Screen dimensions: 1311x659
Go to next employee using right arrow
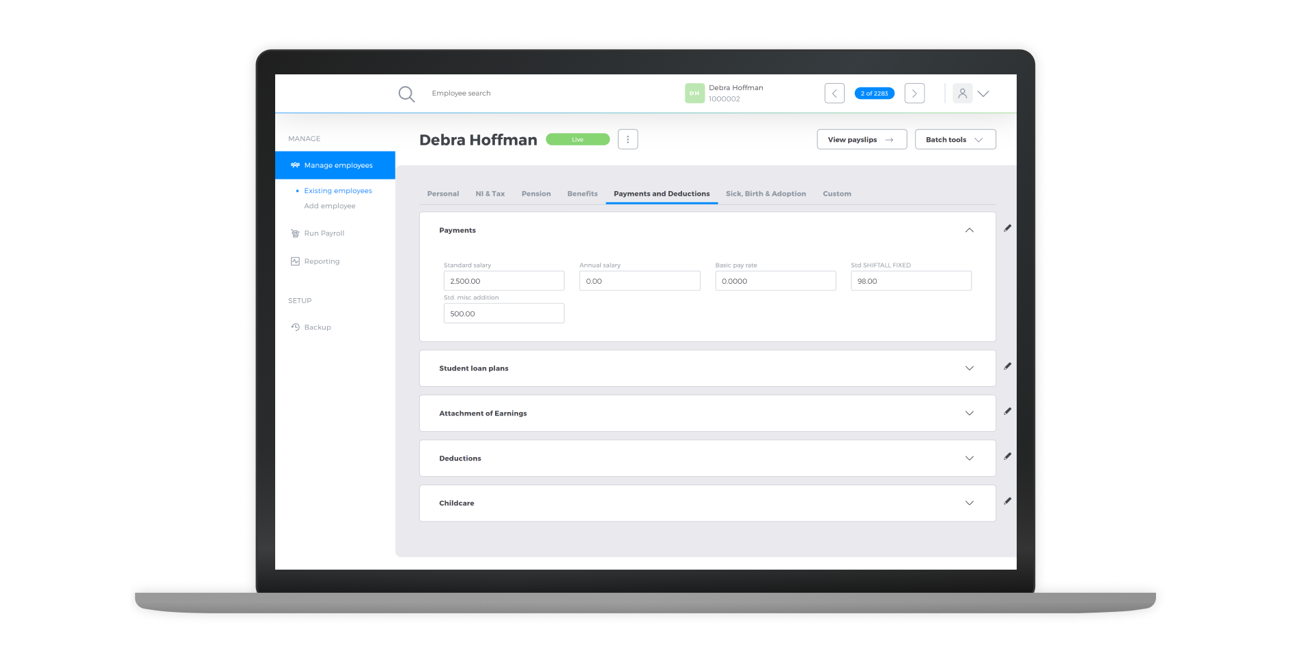pos(914,93)
